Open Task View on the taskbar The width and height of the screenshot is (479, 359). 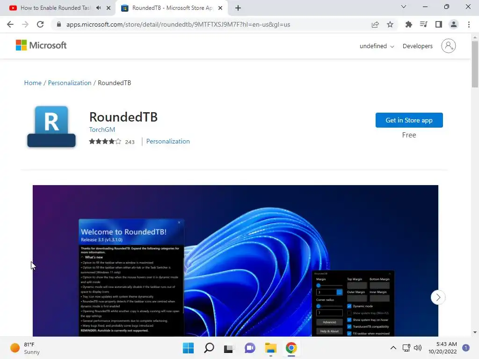click(x=228, y=348)
